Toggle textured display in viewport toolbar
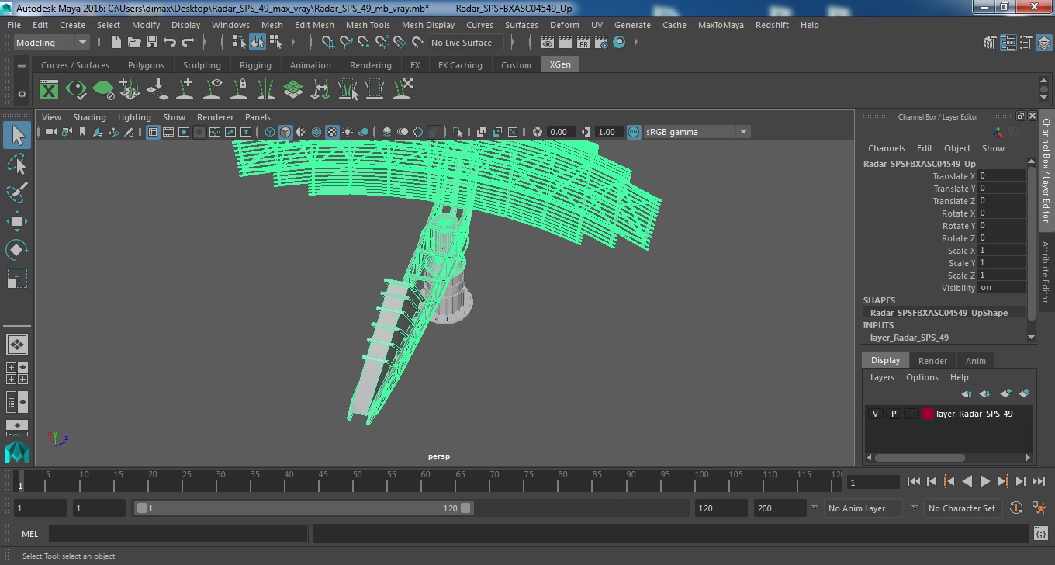The width and height of the screenshot is (1055, 565). coord(332,132)
